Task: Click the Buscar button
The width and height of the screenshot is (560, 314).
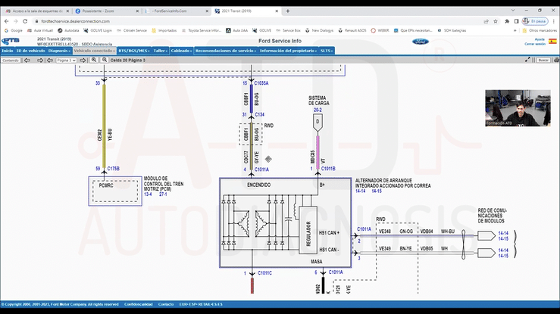Action: [543, 61]
